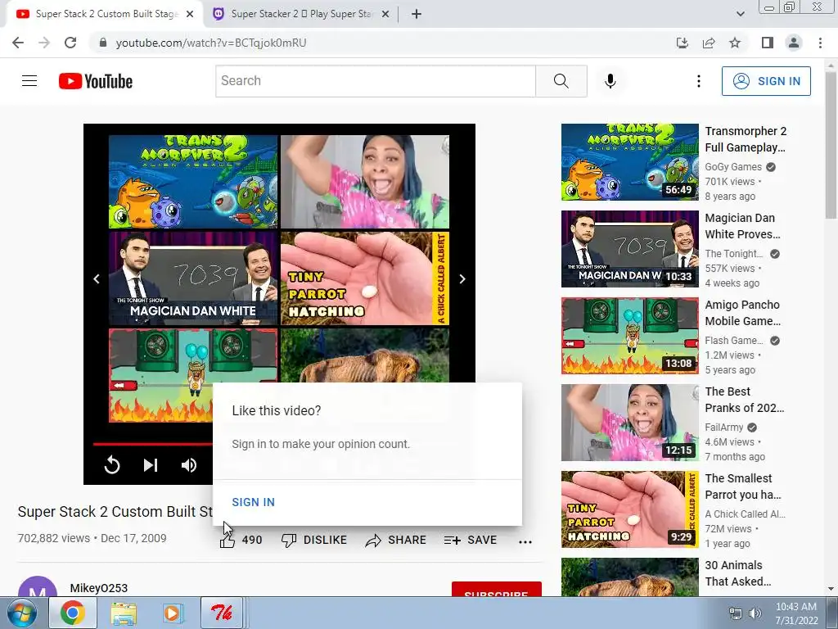Open File Explorer from taskbar
This screenshot has width=838, height=629.
(124, 613)
